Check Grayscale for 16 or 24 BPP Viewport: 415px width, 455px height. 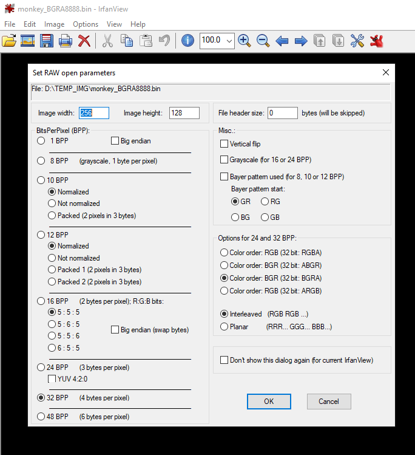coord(224,160)
